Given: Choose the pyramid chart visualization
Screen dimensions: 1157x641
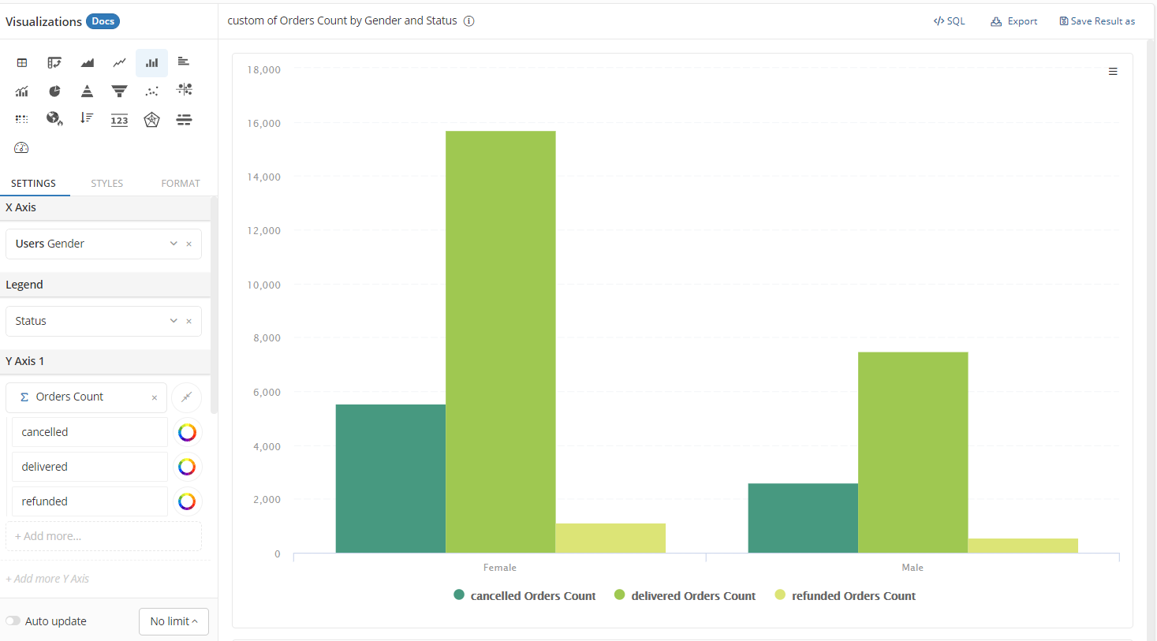Looking at the screenshot, I should [87, 91].
